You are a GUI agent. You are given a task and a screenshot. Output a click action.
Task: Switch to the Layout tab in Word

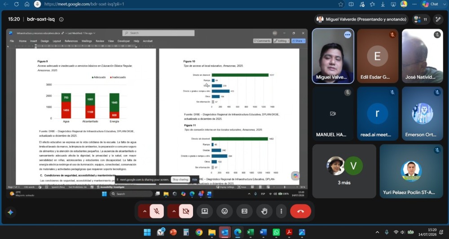pyautogui.click(x=57, y=41)
